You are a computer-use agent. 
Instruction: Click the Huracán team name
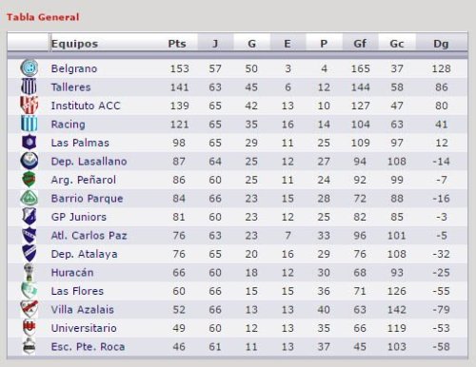tap(72, 273)
